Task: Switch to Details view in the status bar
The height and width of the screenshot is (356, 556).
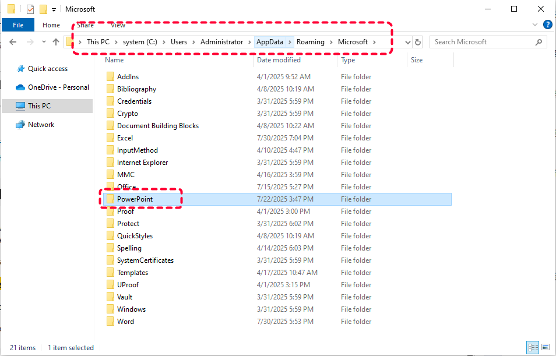Action: click(533, 347)
